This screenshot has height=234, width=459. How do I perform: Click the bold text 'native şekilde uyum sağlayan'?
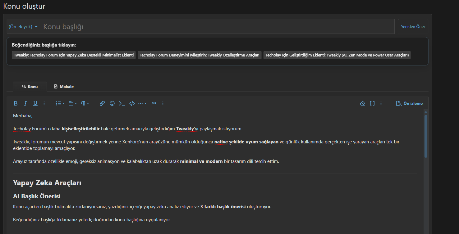point(246,142)
